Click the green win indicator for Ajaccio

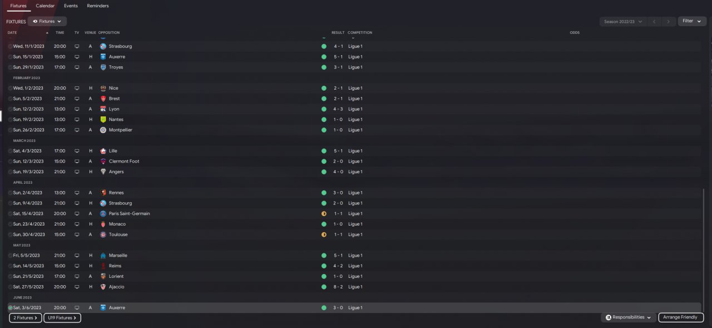coord(324,287)
